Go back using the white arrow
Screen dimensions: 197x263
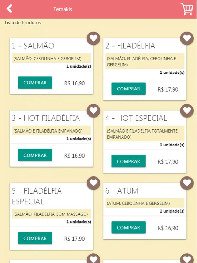point(9,9)
